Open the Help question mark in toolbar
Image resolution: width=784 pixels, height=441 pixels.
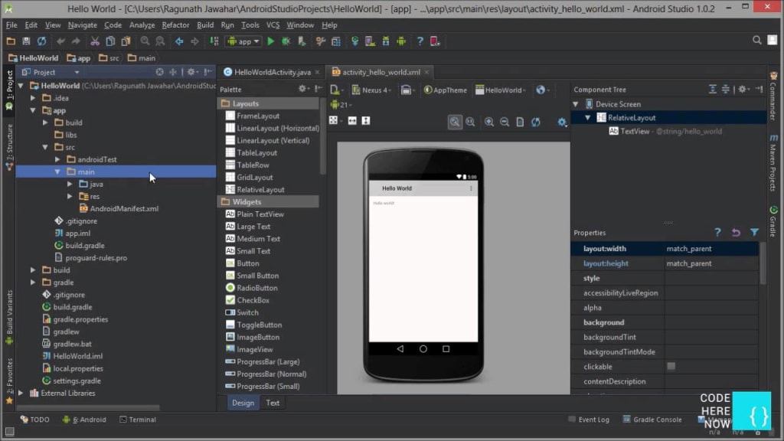(x=420, y=41)
